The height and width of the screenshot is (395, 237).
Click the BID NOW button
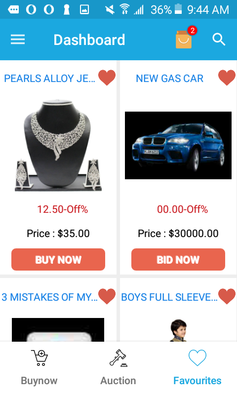pyautogui.click(x=178, y=260)
